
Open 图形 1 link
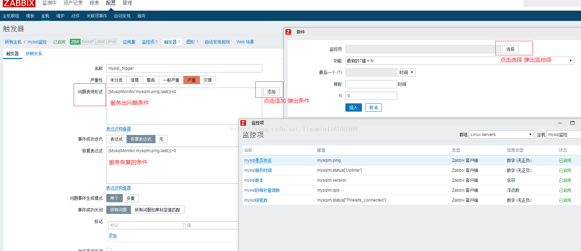pos(192,42)
